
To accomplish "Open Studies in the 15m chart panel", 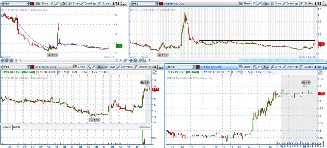I will pyautogui.click(x=141, y=67).
